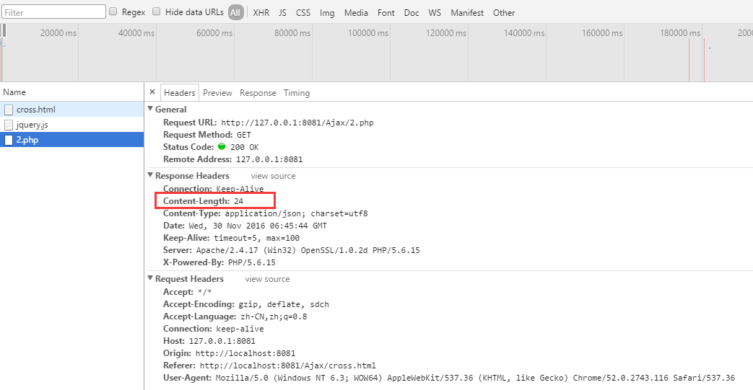The height and width of the screenshot is (390, 753).
Task: Collapse the Request Headers section
Action: (x=150, y=278)
